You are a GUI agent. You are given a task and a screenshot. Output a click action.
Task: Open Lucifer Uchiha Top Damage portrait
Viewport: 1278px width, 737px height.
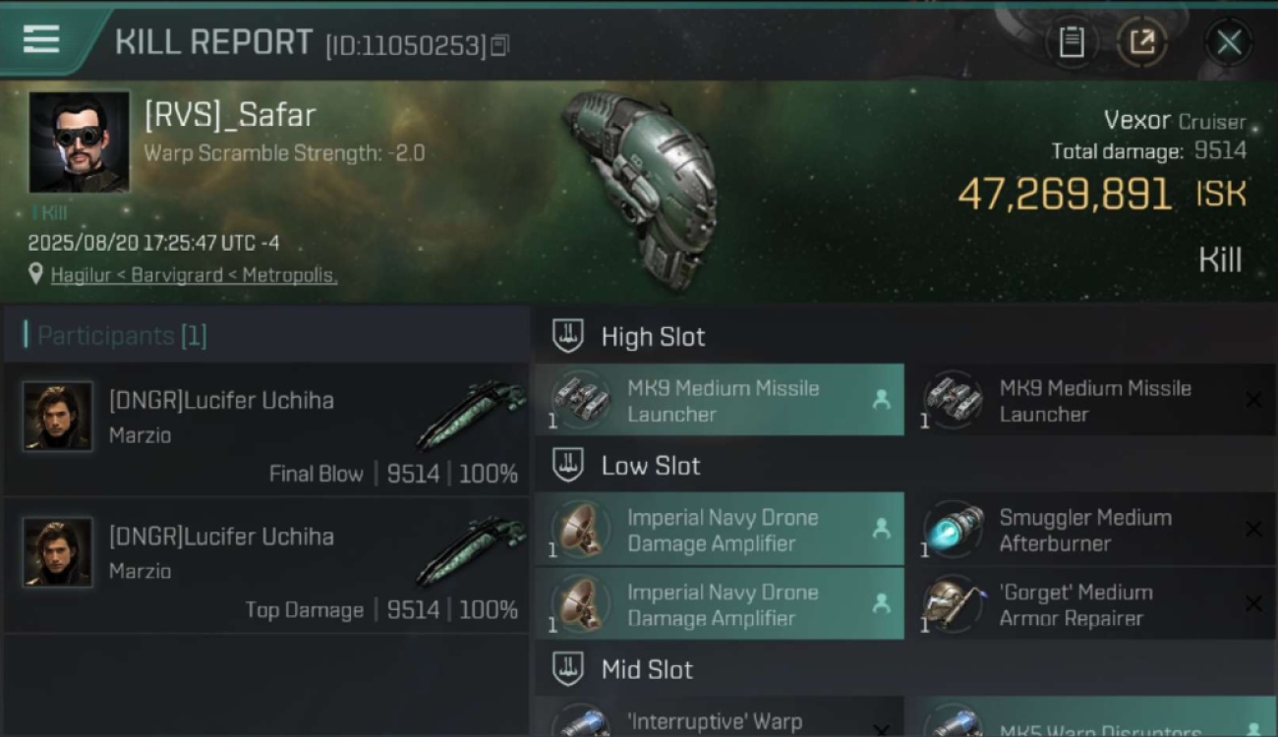(x=58, y=552)
